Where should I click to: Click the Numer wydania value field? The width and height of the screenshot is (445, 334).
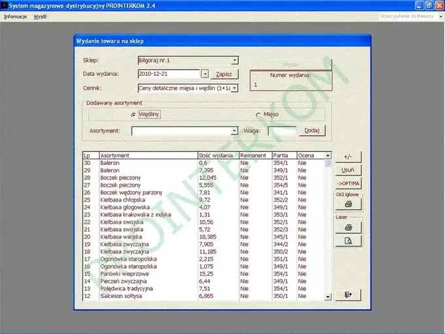[291, 84]
